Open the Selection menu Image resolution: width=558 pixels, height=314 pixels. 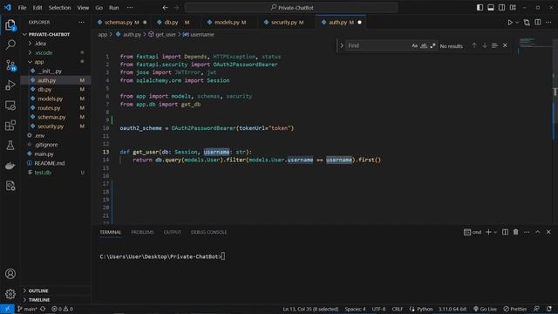pyautogui.click(x=59, y=8)
